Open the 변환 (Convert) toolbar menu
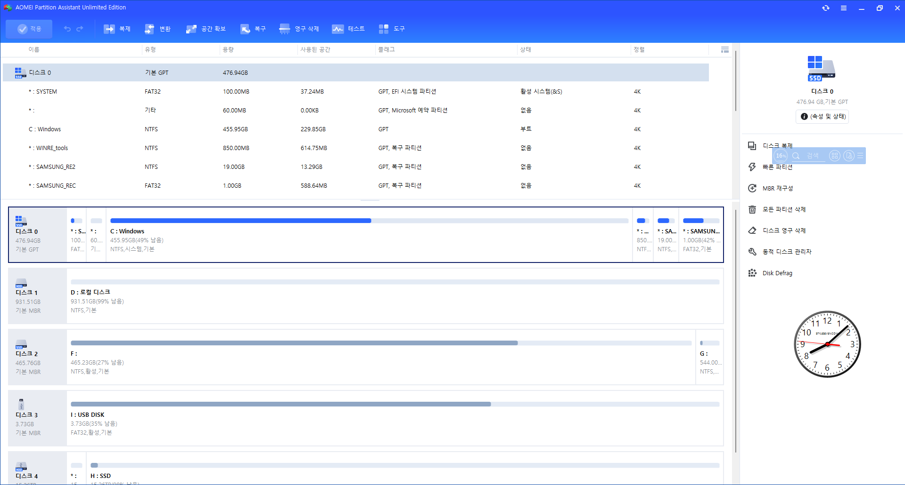The image size is (905, 485). pyautogui.click(x=157, y=29)
